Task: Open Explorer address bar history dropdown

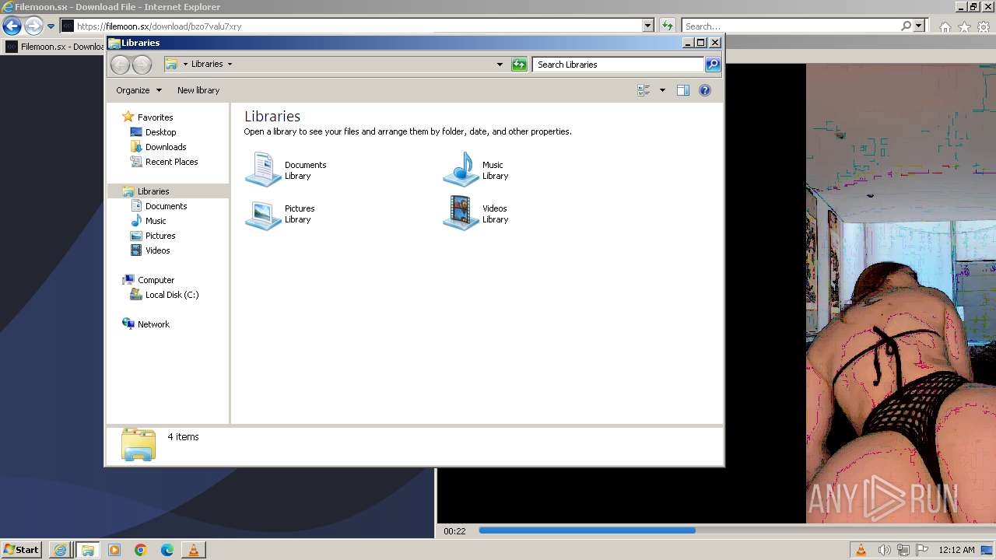Action: click(500, 65)
